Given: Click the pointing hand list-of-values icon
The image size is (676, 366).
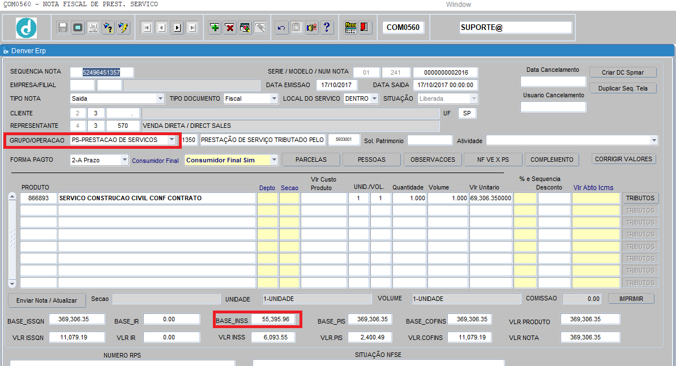Looking at the screenshot, I should pyautogui.click(x=312, y=28).
